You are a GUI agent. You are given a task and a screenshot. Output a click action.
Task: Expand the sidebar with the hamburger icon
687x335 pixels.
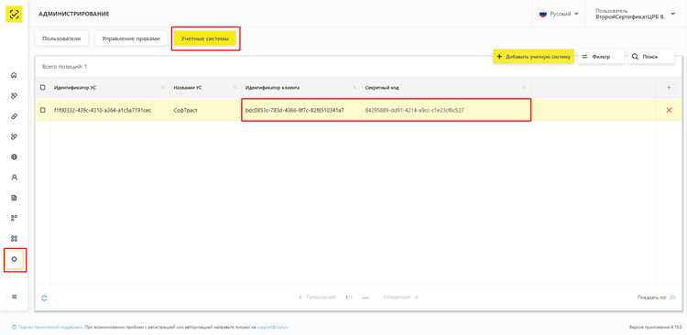(x=14, y=297)
